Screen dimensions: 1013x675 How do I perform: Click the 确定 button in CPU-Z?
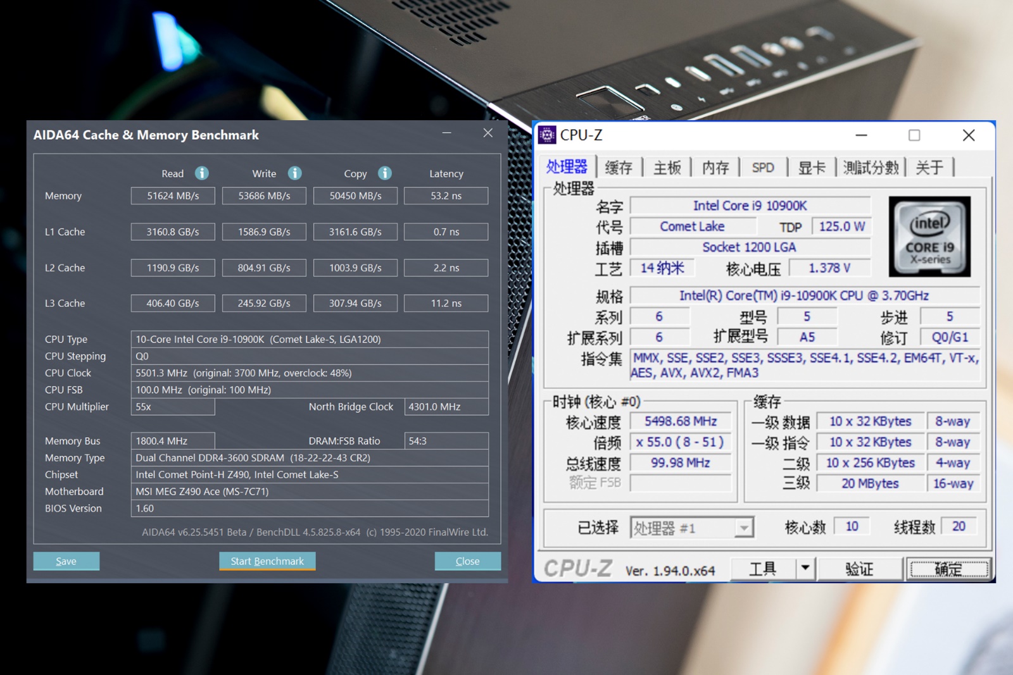[x=948, y=569]
